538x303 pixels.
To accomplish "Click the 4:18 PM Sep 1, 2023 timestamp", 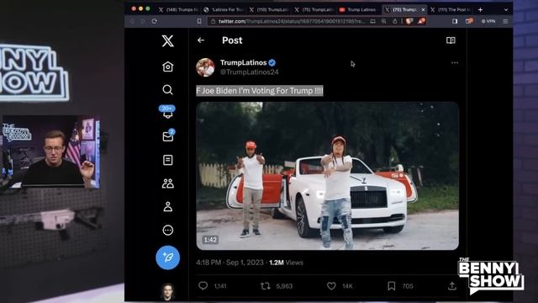I will [x=229, y=263].
